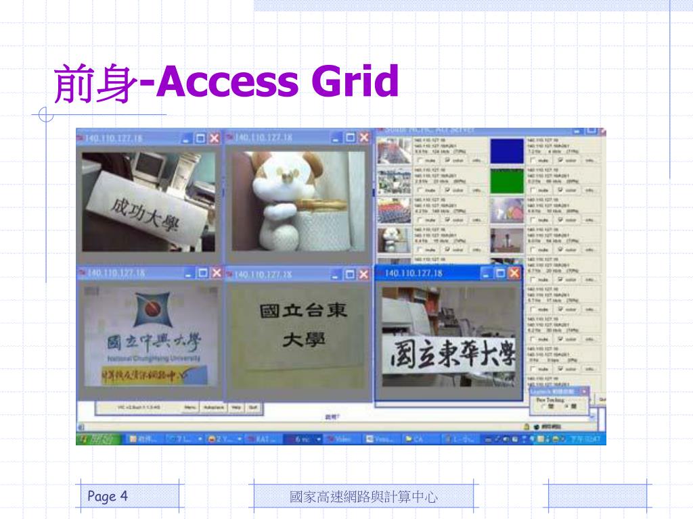Screen dimensions: 693x519
Task: Click the Quit button in VIC window
Action: tap(253, 407)
